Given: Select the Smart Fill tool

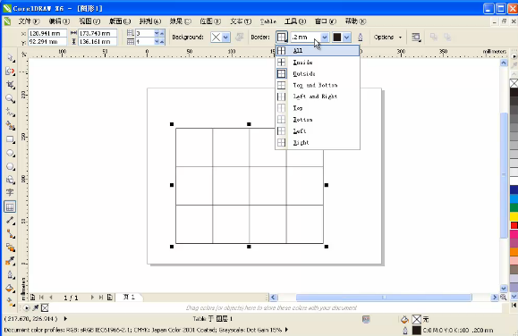Looking at the screenshot, I should 10,125.
